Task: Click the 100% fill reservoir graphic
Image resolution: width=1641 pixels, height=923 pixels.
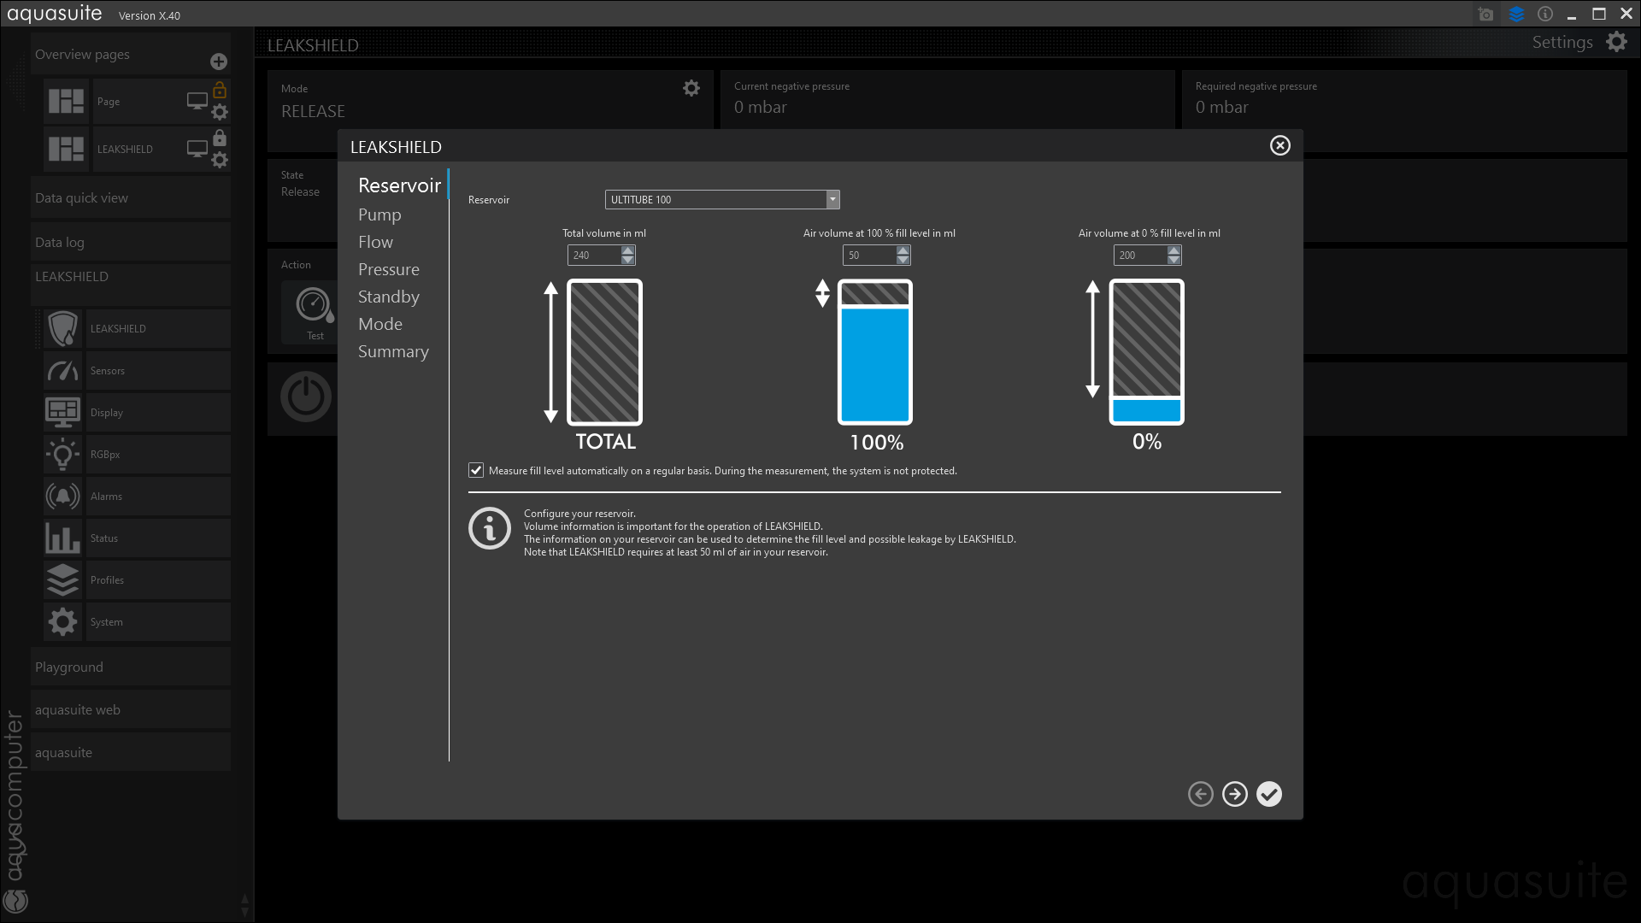Action: point(875,352)
